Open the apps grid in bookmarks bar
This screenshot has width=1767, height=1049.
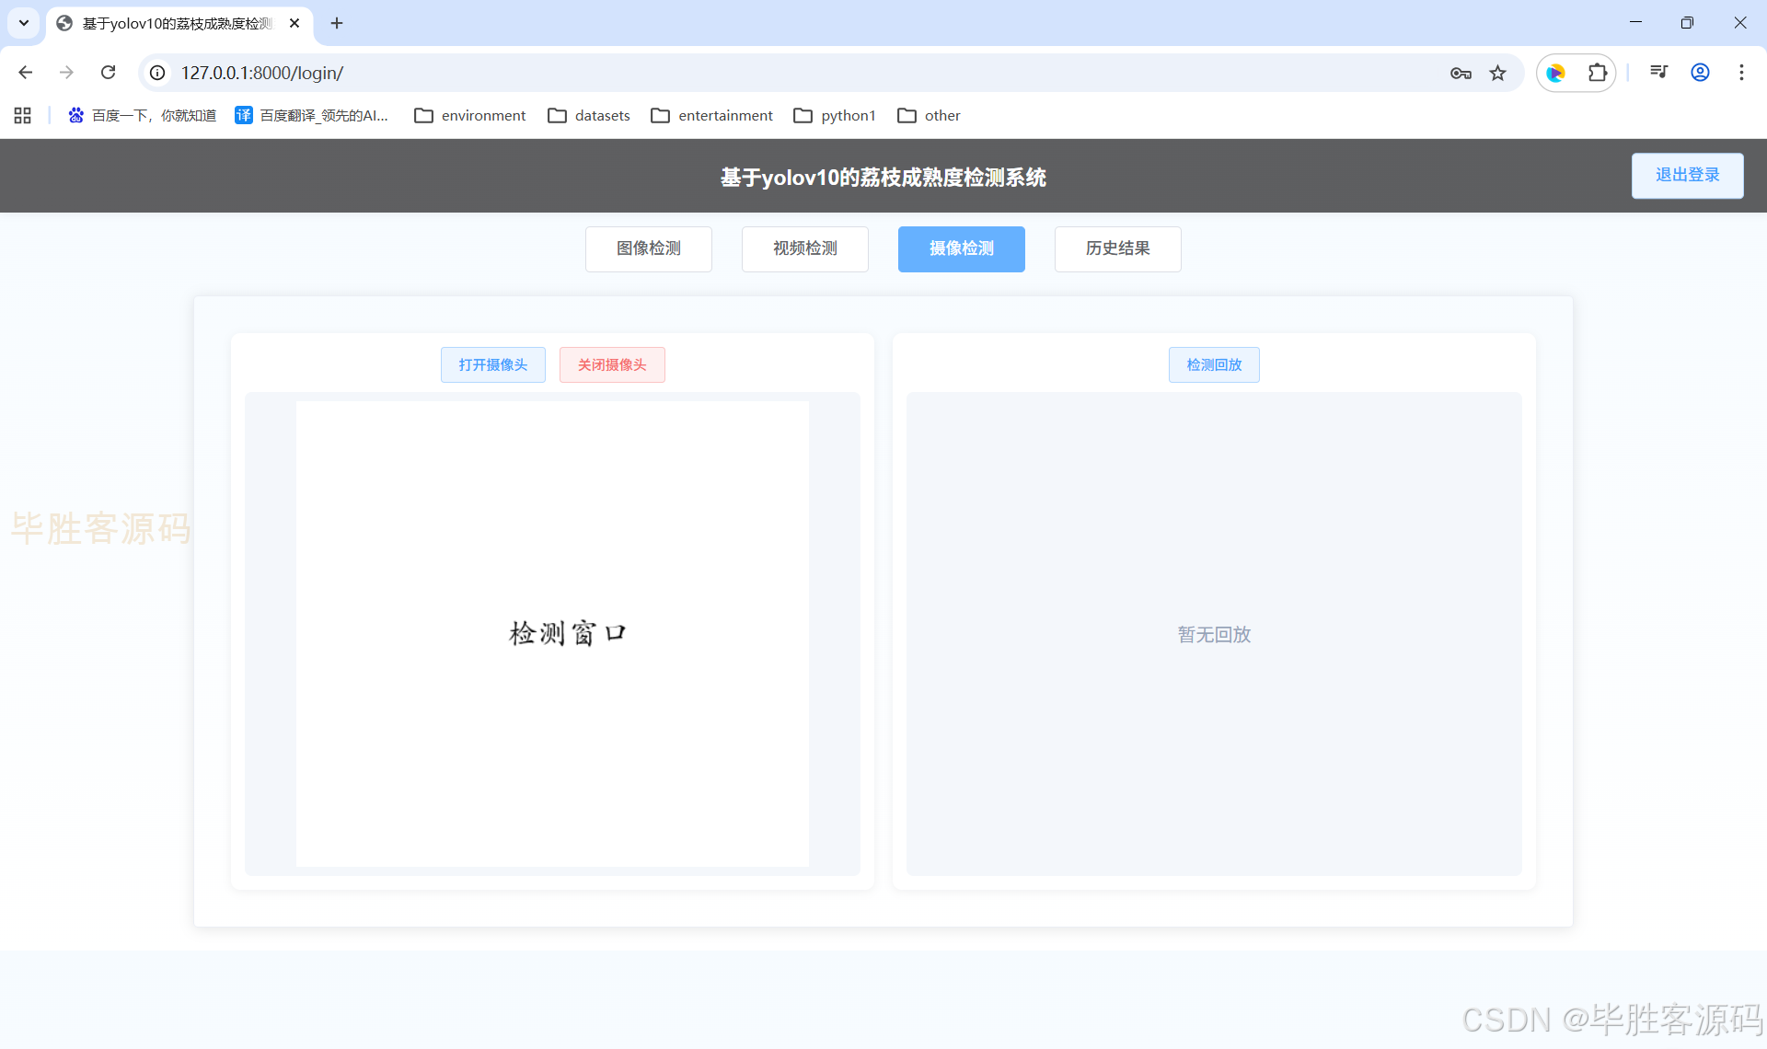click(x=23, y=115)
